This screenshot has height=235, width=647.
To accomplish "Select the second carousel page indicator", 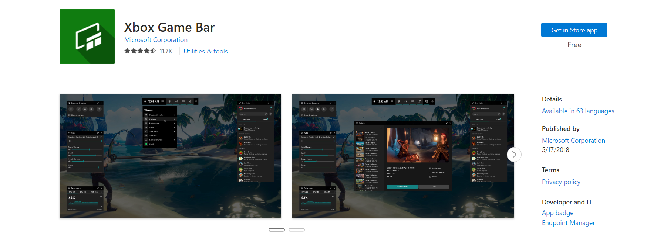I will [x=297, y=230].
